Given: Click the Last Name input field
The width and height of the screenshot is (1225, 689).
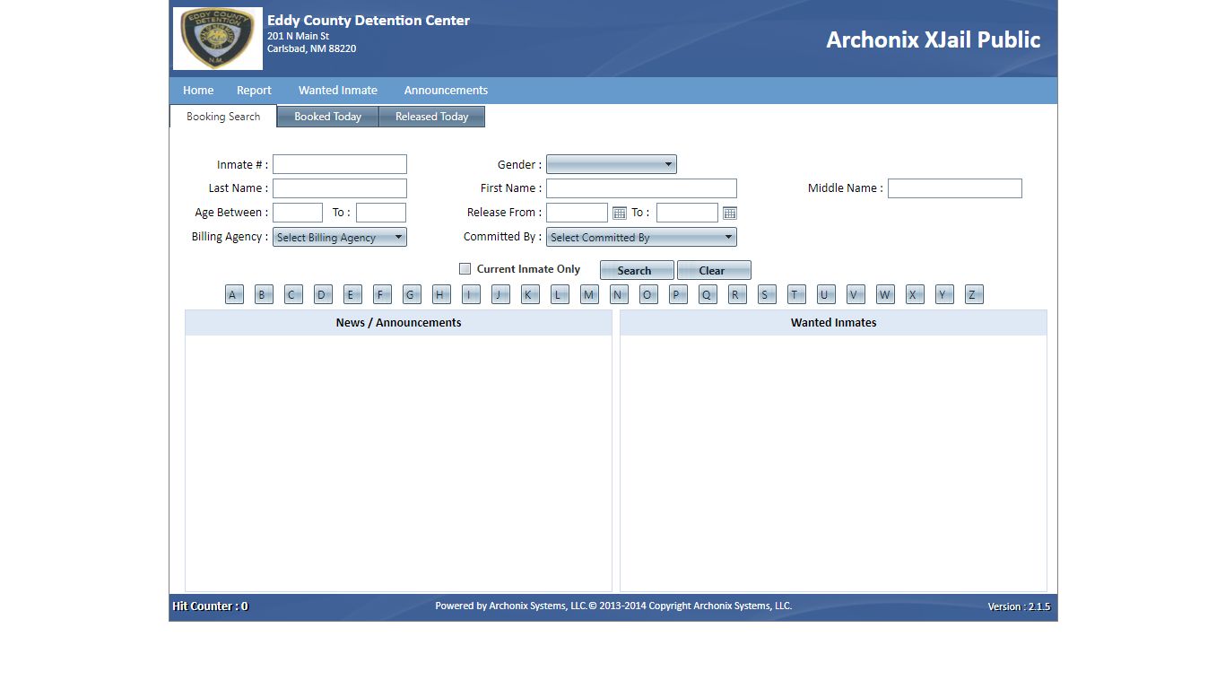Looking at the screenshot, I should pyautogui.click(x=339, y=188).
